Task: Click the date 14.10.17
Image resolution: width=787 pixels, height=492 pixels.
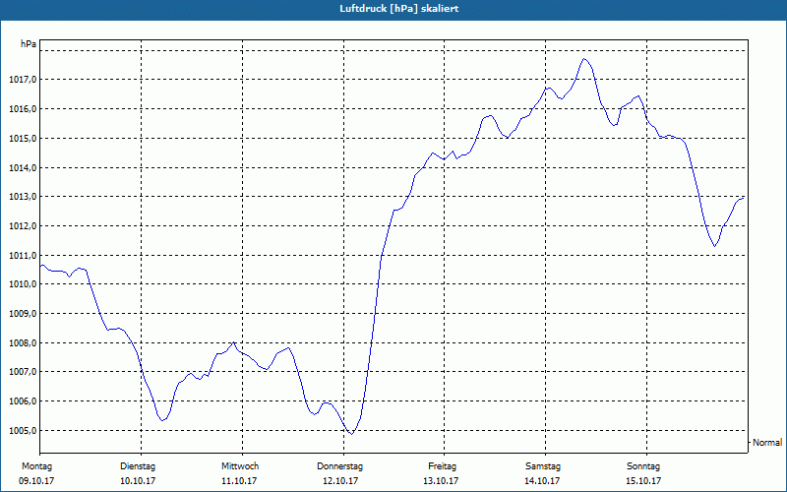Action: click(x=542, y=481)
